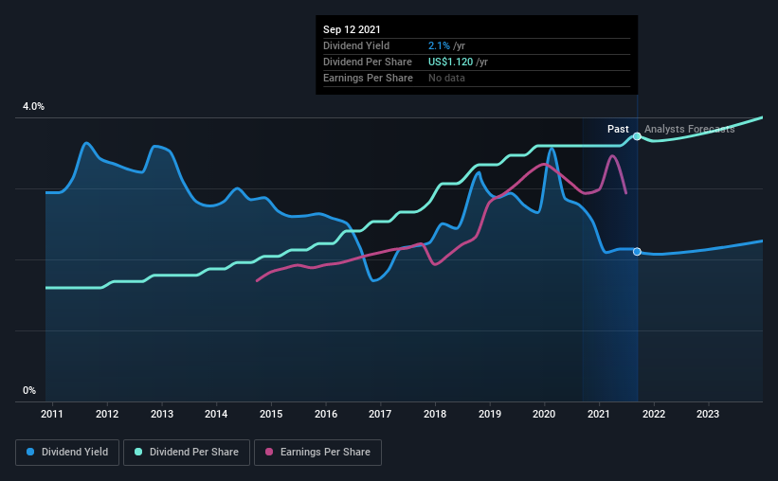Click the 2018 x-axis label
The height and width of the screenshot is (481, 778).
435,414
